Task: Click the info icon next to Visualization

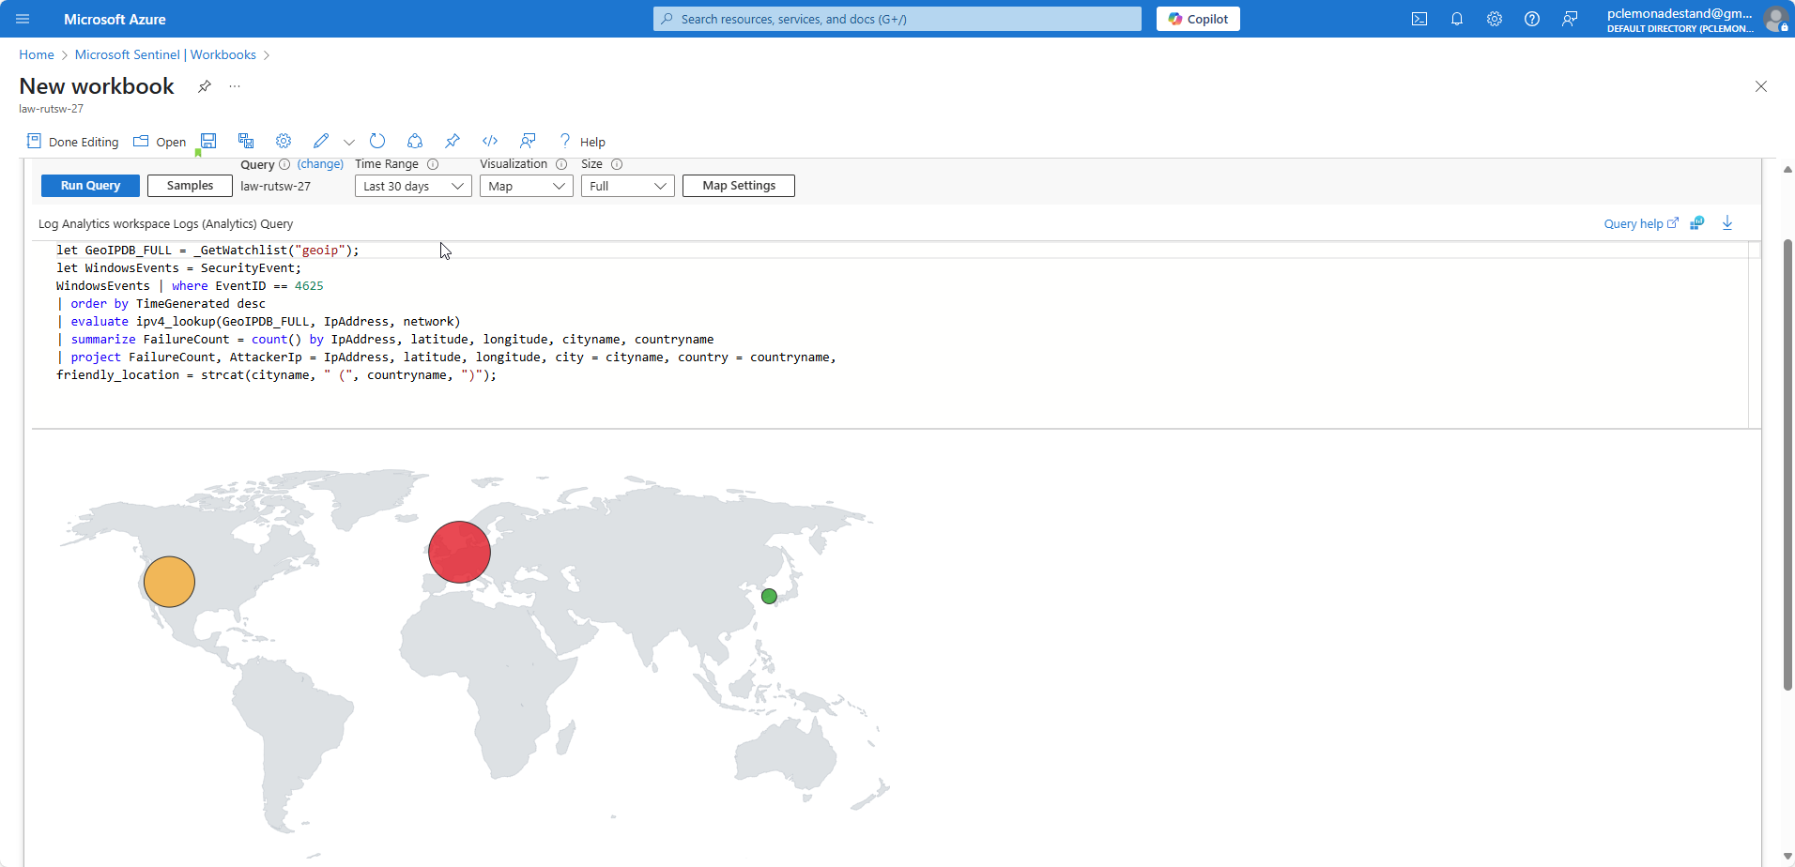Action: [561, 164]
